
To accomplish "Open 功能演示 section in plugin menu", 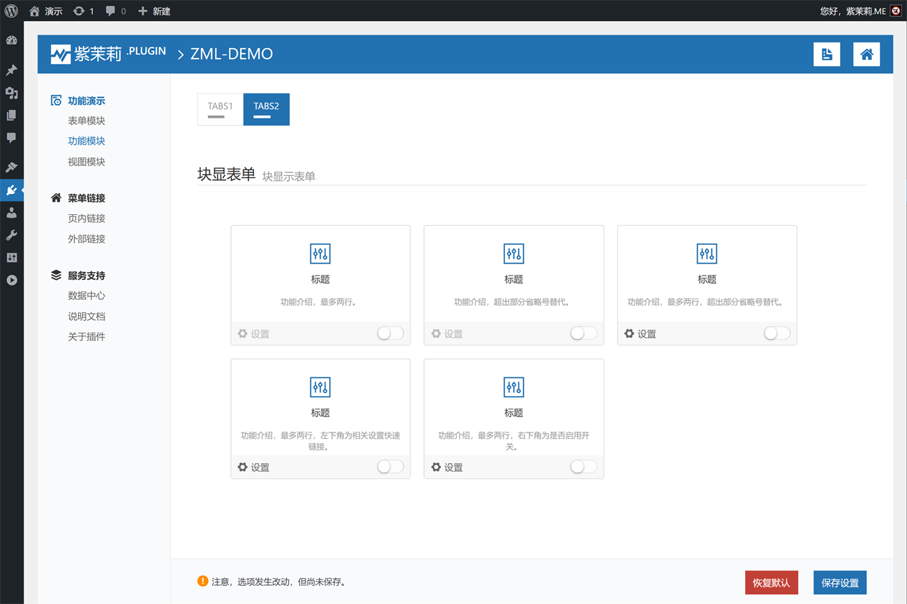I will pos(78,100).
